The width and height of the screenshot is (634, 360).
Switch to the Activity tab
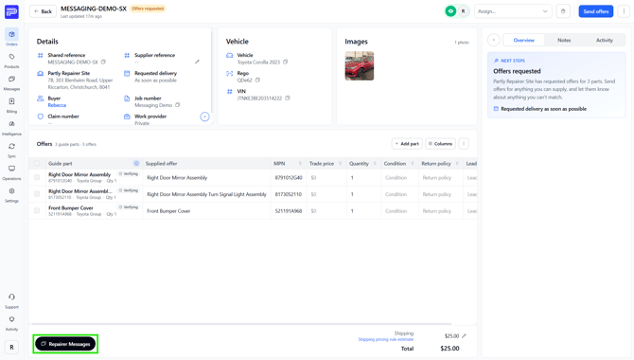(605, 40)
